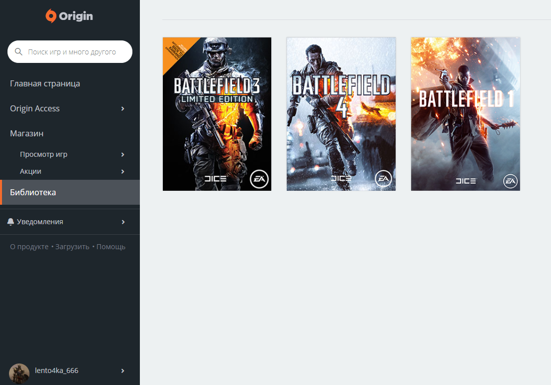Select Просмотр игр submenu item
The width and height of the screenshot is (551, 385).
click(43, 154)
